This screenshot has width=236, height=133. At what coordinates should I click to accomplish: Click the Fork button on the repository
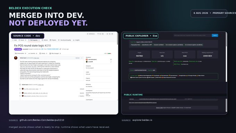(100, 34)
